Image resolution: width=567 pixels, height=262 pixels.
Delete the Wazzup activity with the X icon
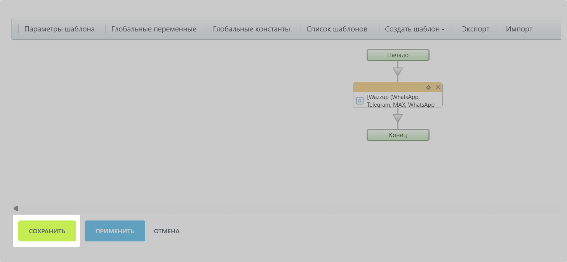(x=438, y=87)
